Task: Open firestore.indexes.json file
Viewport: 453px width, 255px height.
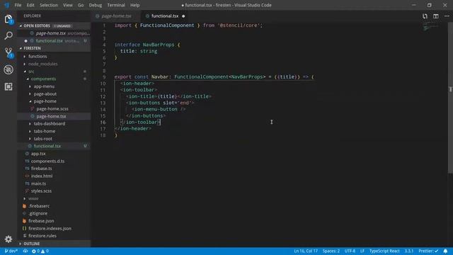Action: click(50, 228)
